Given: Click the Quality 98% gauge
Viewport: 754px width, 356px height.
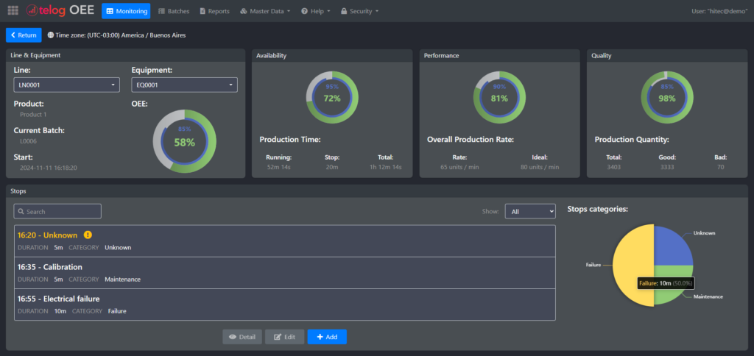Looking at the screenshot, I should pos(666,98).
